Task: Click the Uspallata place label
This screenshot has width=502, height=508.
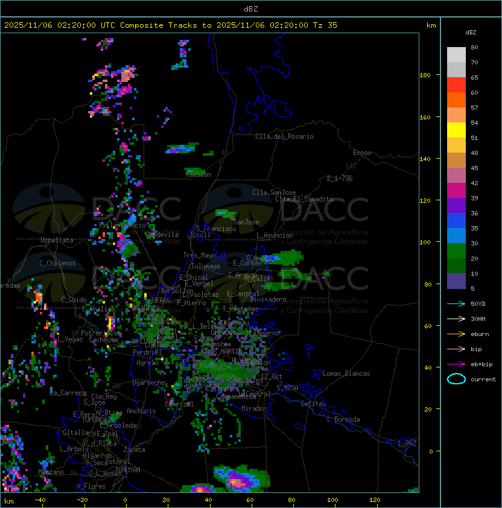Action: (x=57, y=240)
